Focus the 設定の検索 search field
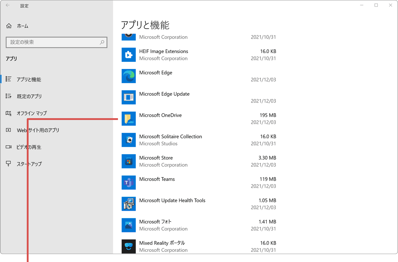This screenshot has width=398, height=262. (x=56, y=42)
